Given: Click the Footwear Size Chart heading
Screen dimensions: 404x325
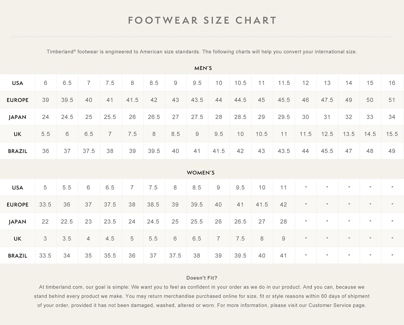Looking at the screenshot, I should 202,20.
